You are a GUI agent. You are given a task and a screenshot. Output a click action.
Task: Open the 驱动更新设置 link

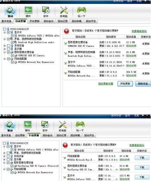pyautogui.click(x=106, y=84)
